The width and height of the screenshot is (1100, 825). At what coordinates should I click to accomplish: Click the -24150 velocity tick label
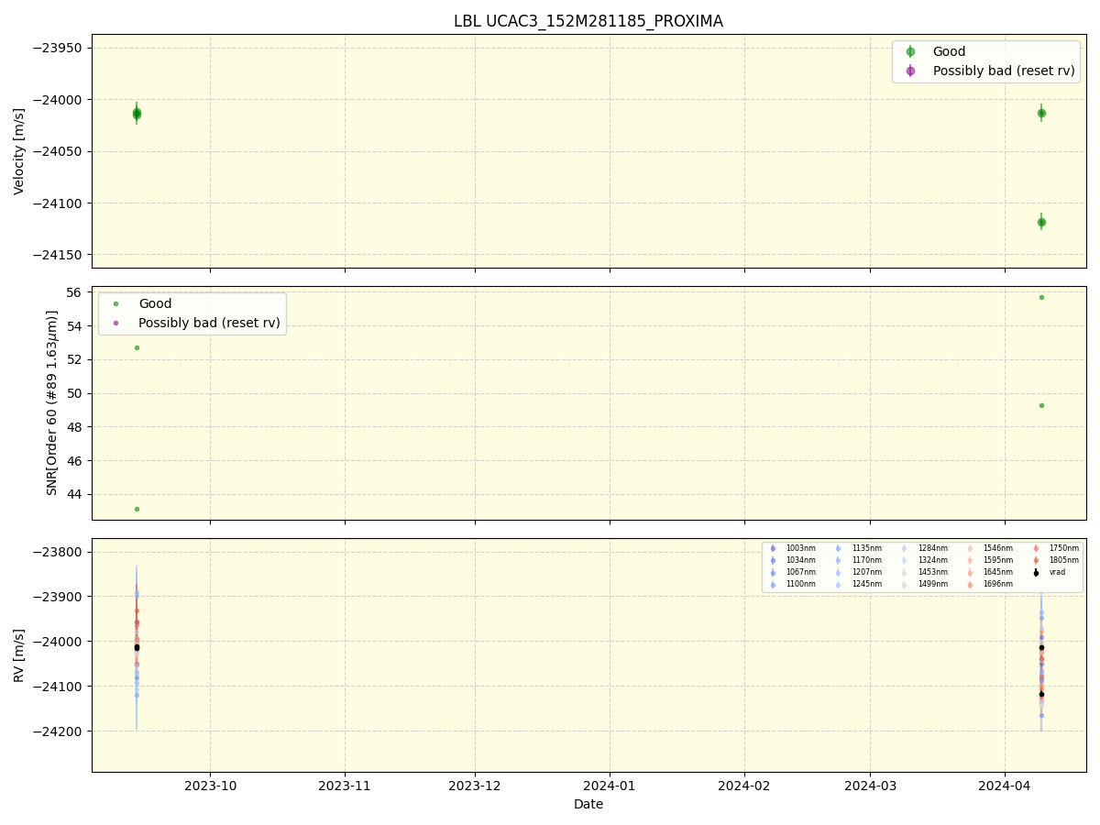coord(59,255)
